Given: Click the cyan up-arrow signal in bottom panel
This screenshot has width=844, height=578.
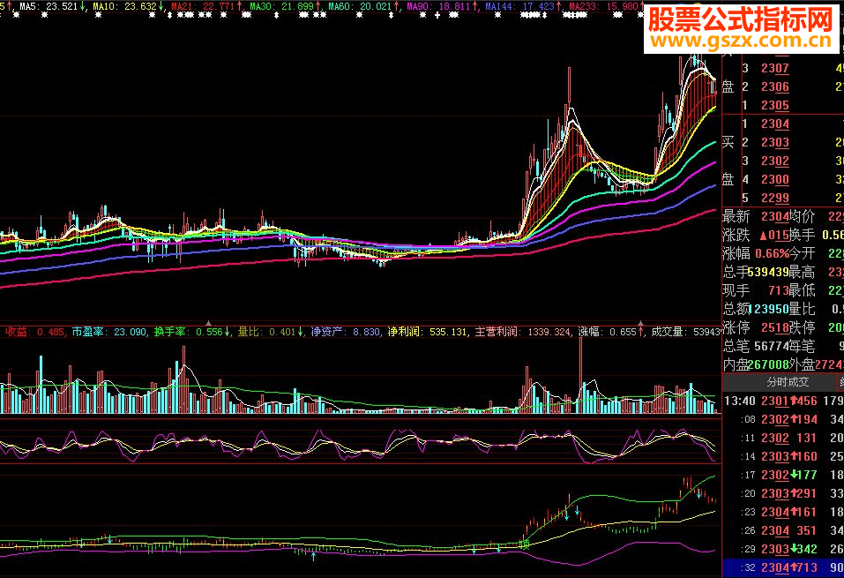Looking at the screenshot, I should (313, 555).
